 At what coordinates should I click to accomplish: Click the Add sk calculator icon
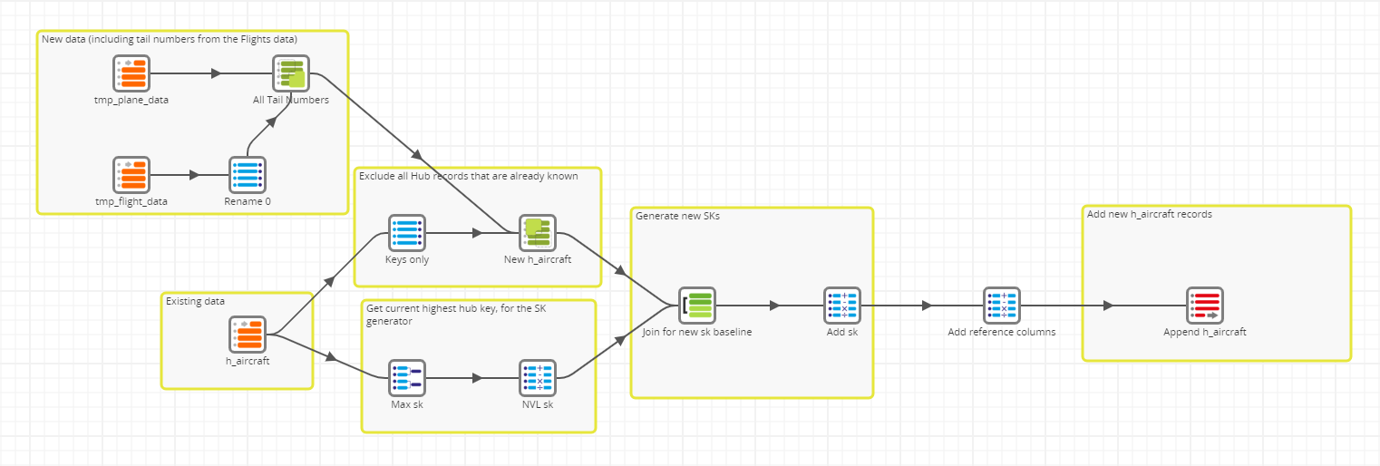click(x=842, y=306)
